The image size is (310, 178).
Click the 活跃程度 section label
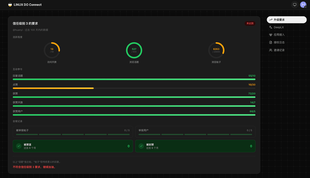click(x=18, y=37)
